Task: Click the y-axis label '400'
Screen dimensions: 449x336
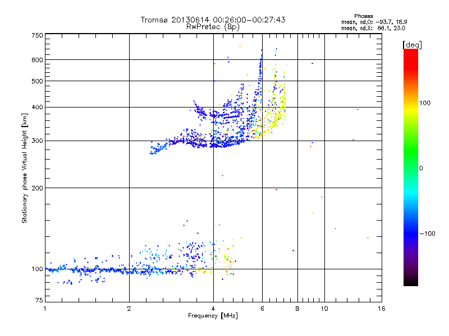Action: click(37, 108)
